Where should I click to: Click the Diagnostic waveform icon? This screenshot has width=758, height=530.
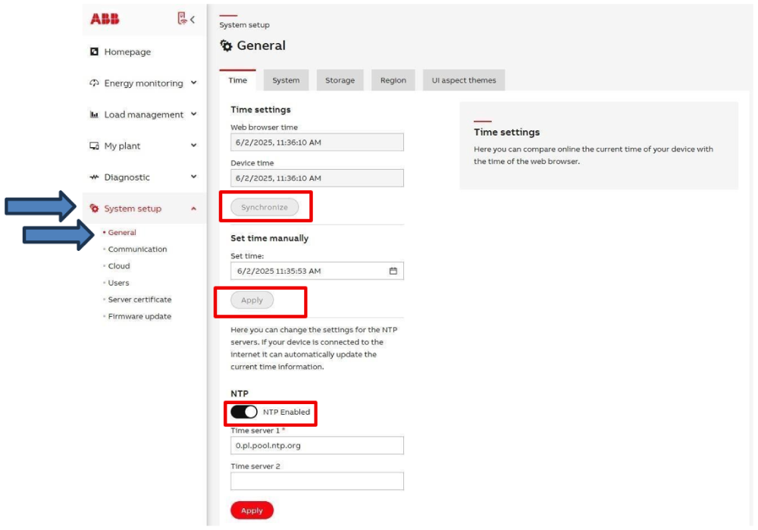(94, 177)
